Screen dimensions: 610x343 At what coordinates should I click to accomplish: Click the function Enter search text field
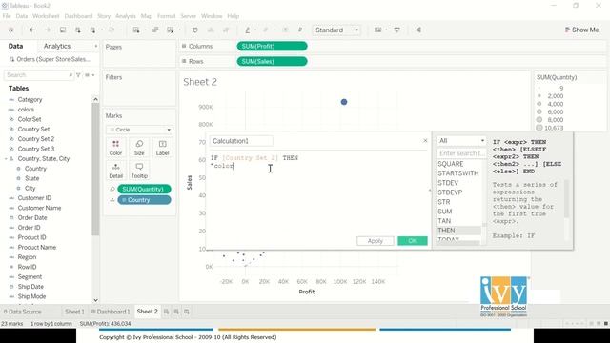(461, 153)
